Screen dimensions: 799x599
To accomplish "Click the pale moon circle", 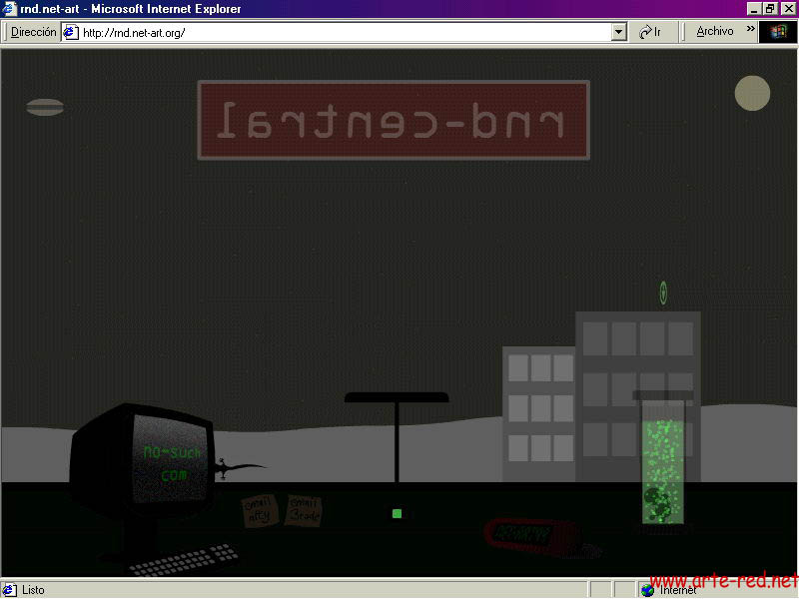I will tap(752, 93).
